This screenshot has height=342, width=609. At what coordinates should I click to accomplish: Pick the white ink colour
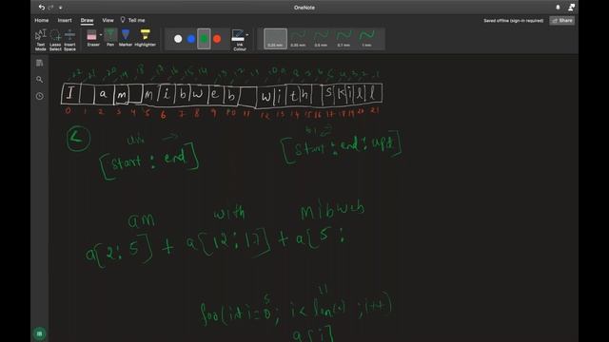(178, 39)
